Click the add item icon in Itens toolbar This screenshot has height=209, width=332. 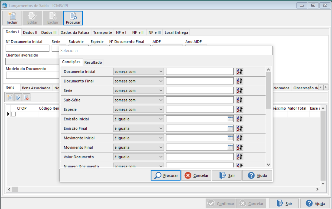pyautogui.click(x=10, y=97)
